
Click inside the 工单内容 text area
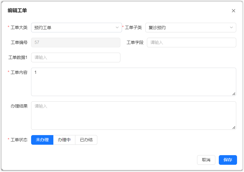pos(134,82)
